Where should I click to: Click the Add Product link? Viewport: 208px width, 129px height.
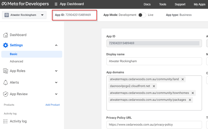pyautogui.click(x=53, y=105)
